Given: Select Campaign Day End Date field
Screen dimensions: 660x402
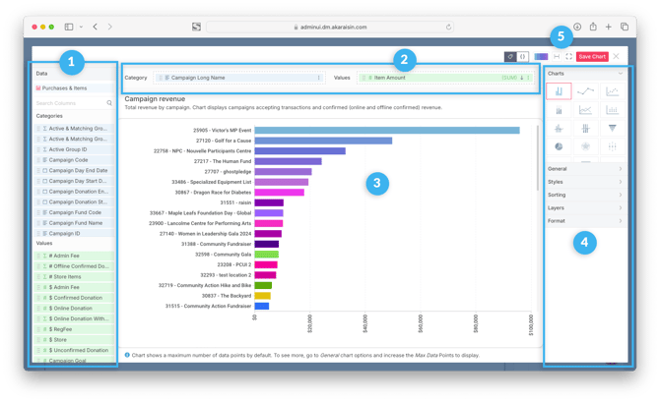Looking at the screenshot, I should tap(74, 171).
